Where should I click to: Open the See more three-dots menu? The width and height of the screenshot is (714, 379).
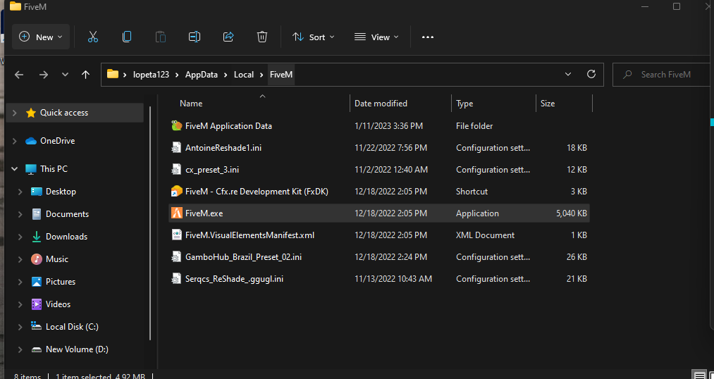click(428, 37)
